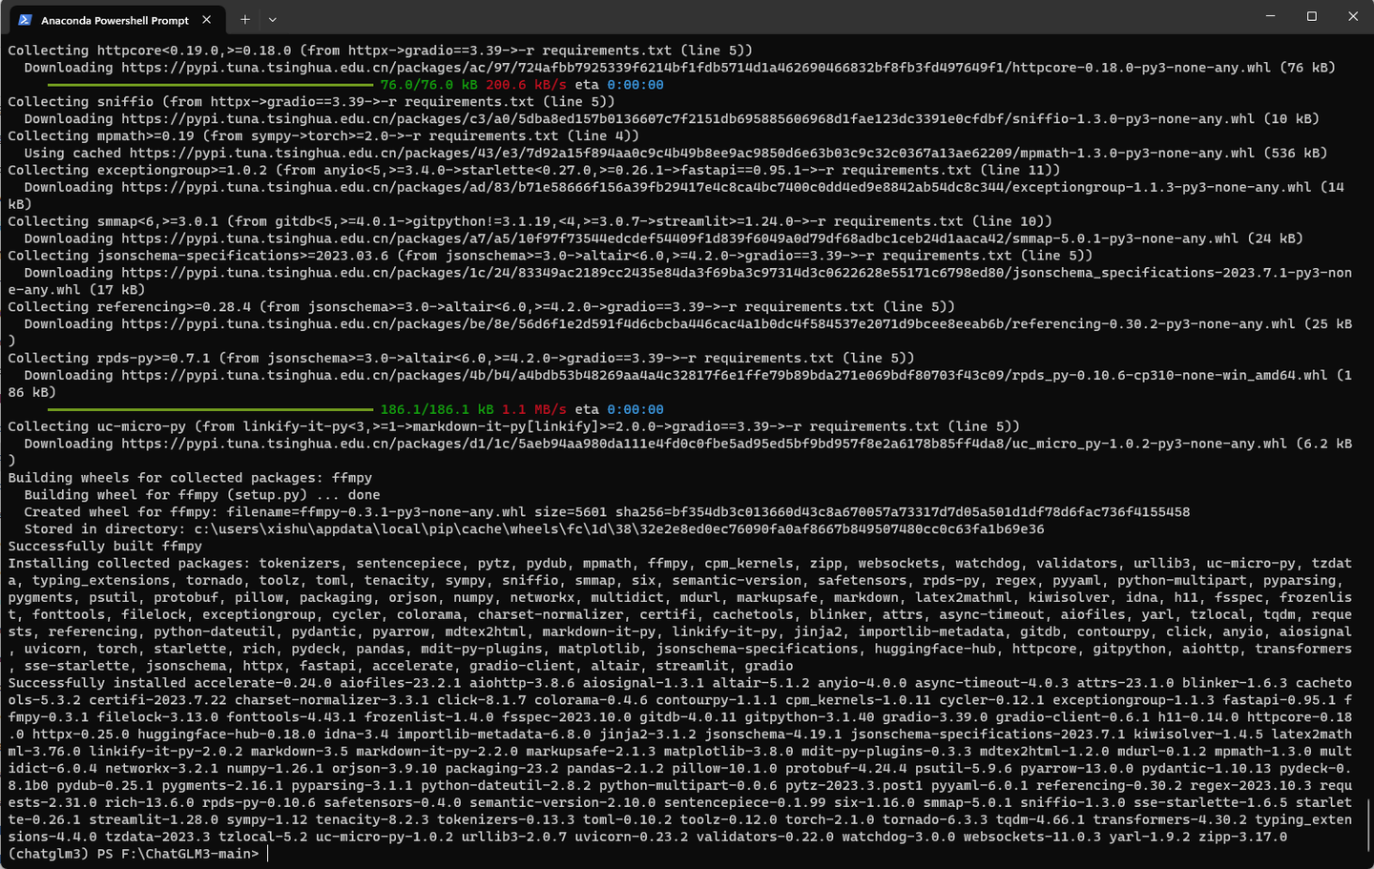Expand the new tab profile dropdown chevron

[x=272, y=19]
